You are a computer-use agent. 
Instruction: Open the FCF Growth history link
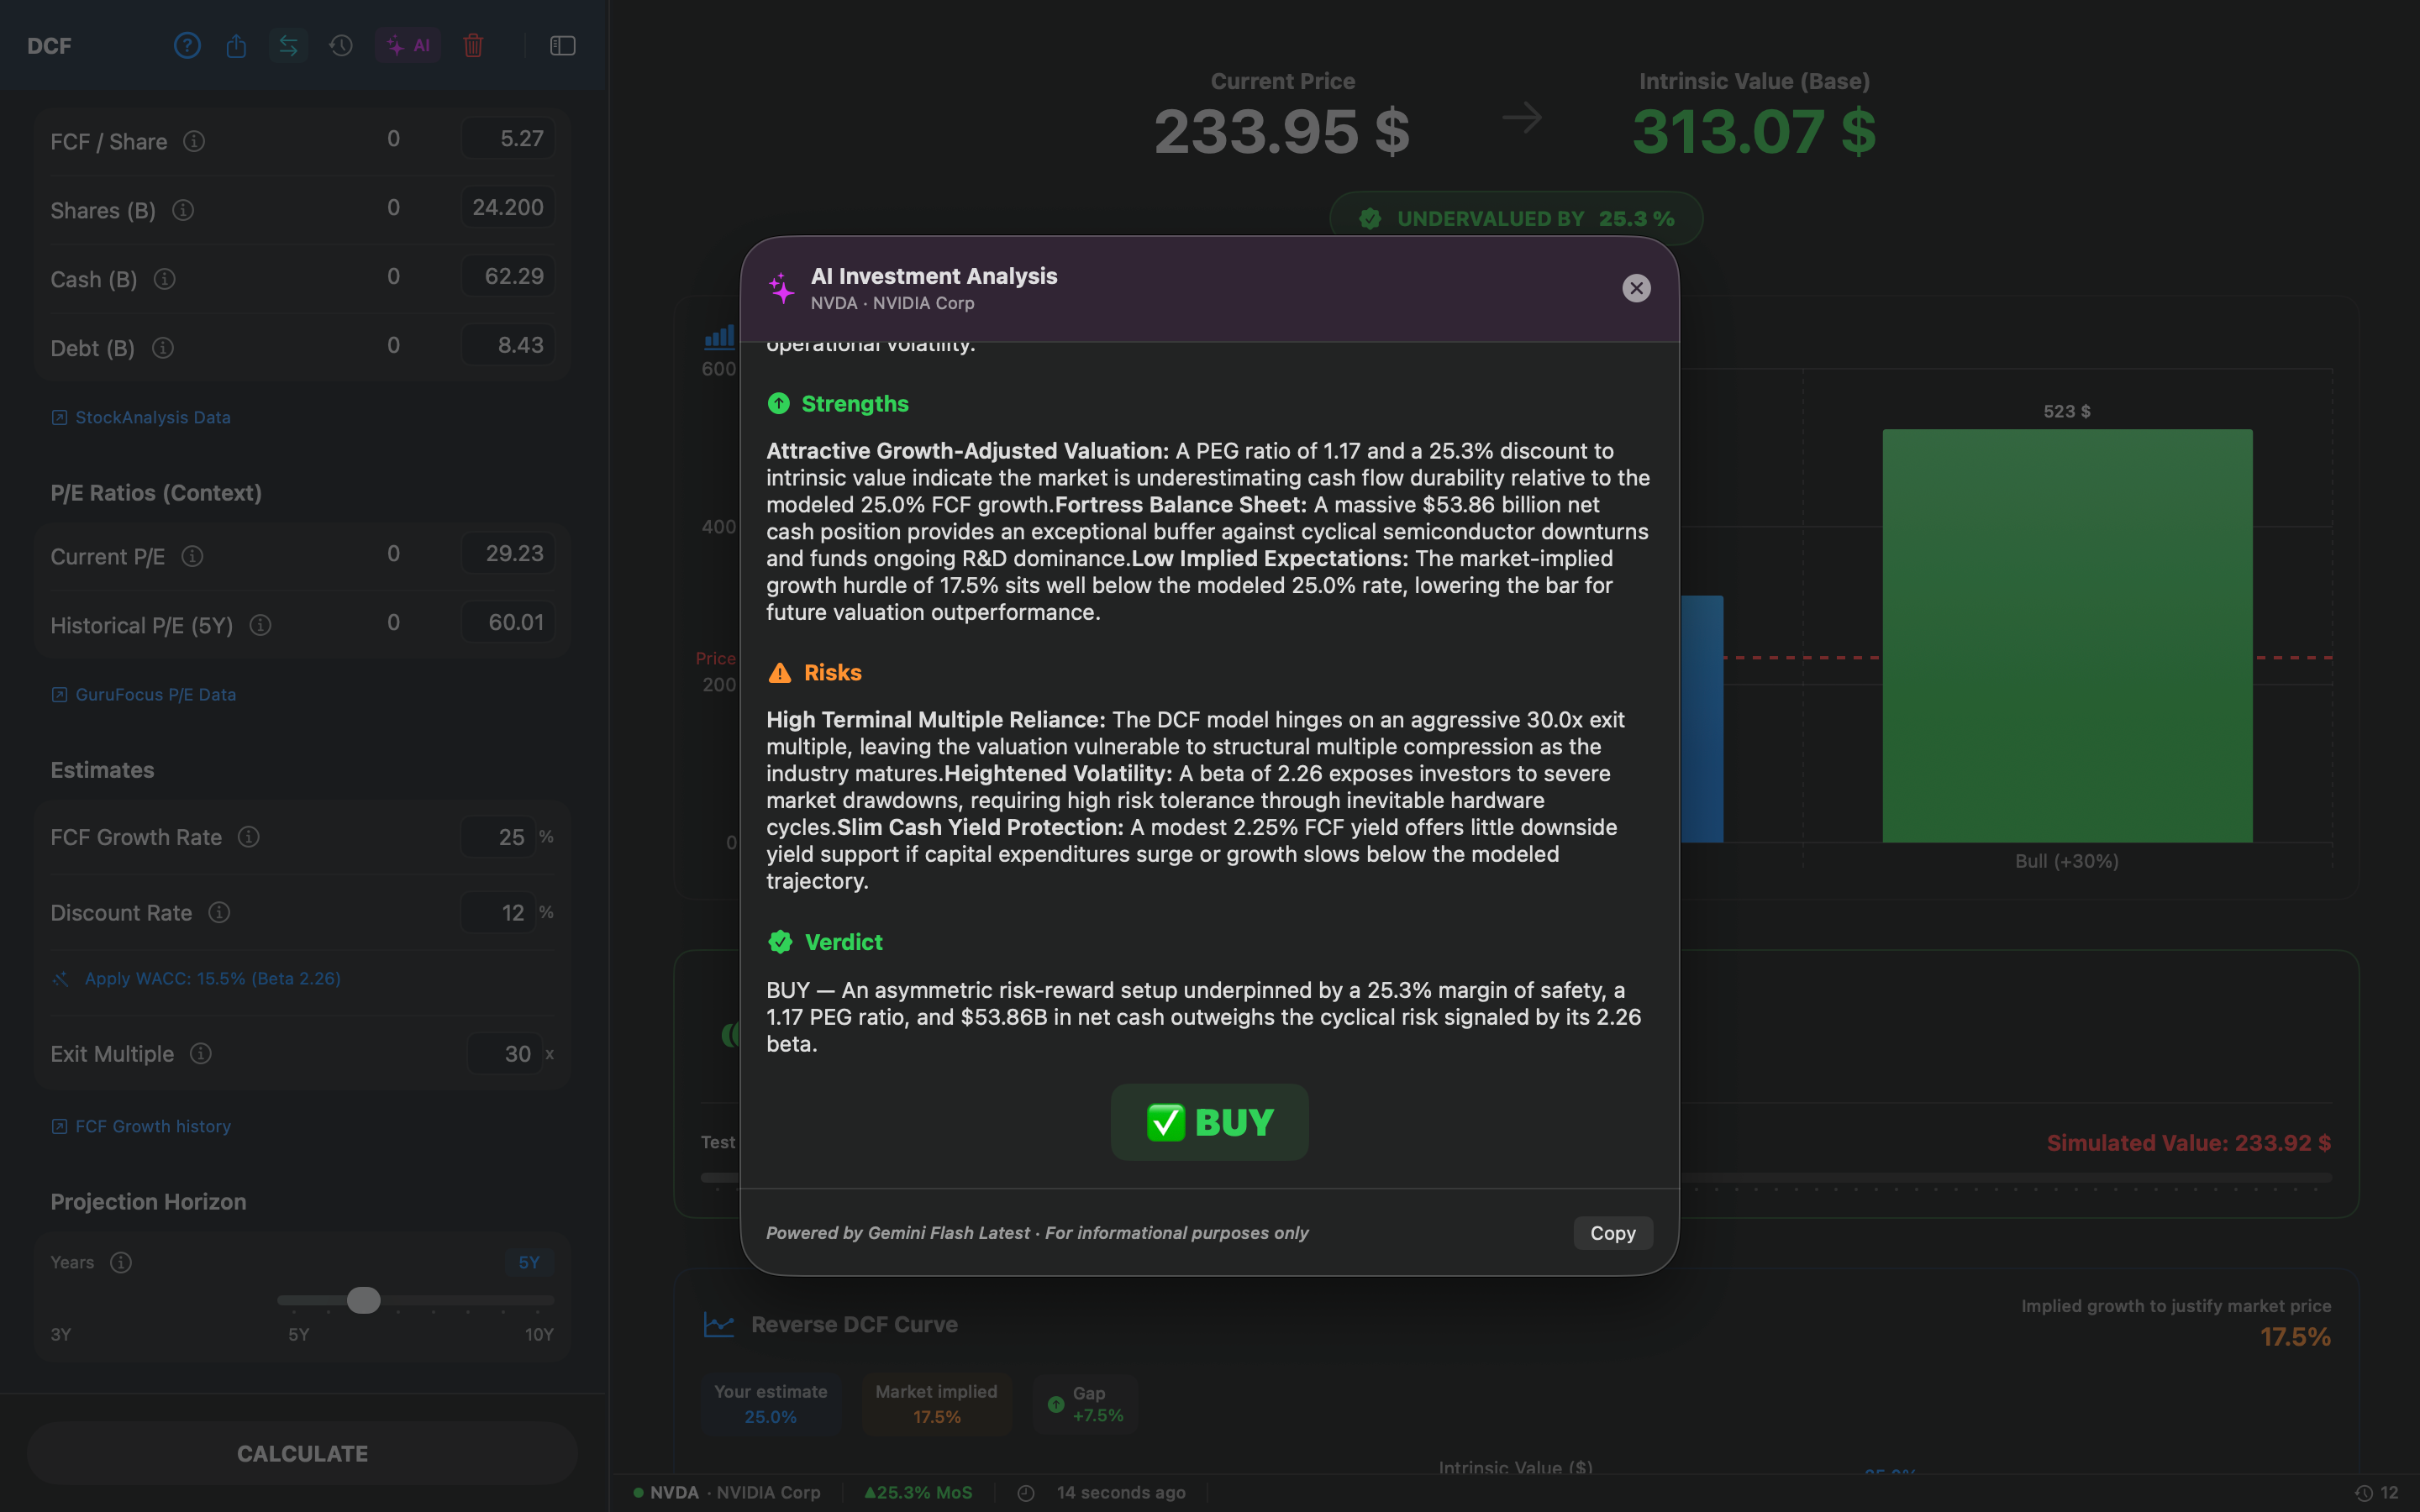(x=141, y=1126)
